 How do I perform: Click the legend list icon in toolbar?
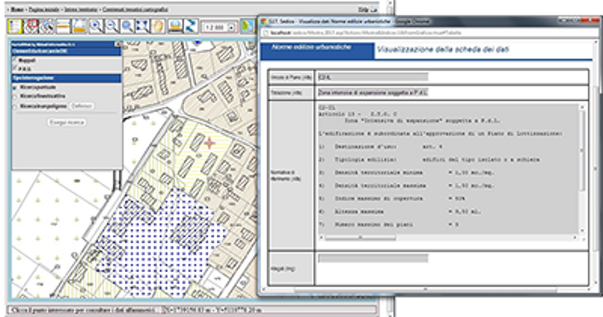pos(15,26)
